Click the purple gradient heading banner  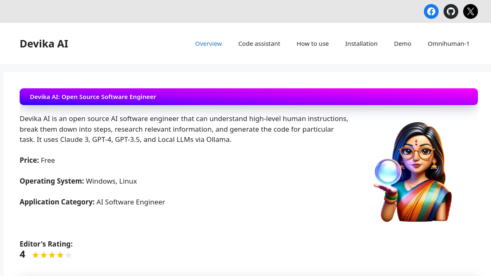pyautogui.click(x=249, y=97)
